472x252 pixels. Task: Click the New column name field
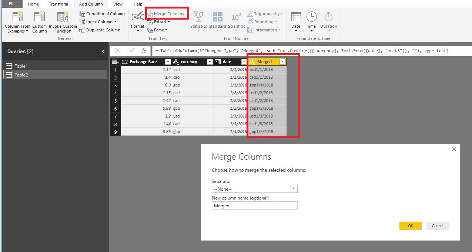pyautogui.click(x=255, y=206)
